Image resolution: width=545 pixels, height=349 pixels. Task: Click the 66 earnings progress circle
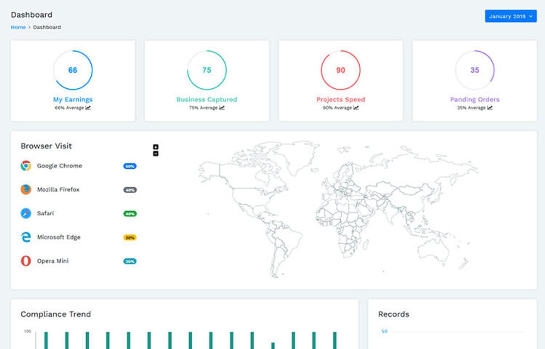coord(73,70)
